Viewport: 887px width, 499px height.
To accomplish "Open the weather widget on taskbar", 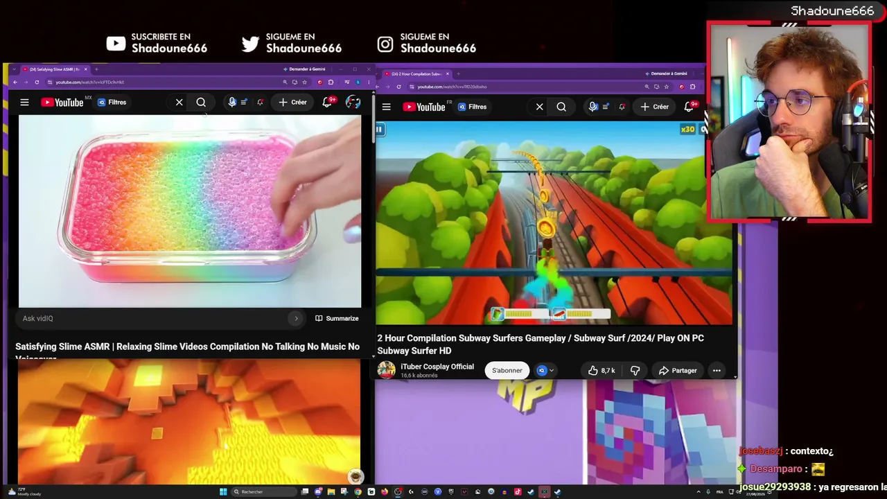I will coord(24,492).
